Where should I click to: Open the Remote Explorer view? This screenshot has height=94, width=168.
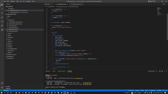(2, 21)
